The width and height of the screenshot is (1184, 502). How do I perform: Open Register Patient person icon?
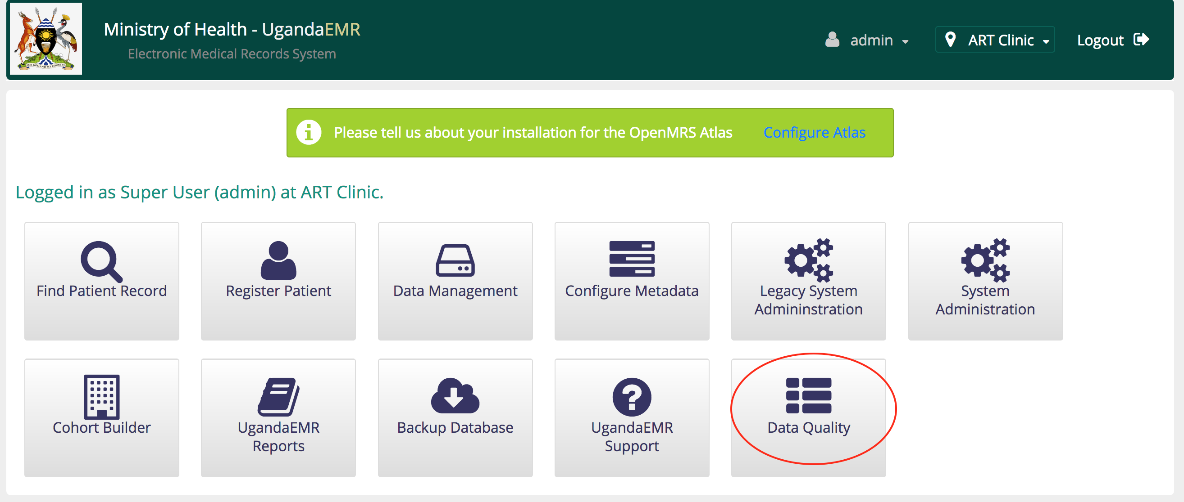click(x=278, y=260)
